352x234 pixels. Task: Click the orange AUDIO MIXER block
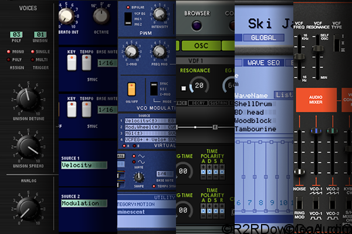tap(316, 100)
